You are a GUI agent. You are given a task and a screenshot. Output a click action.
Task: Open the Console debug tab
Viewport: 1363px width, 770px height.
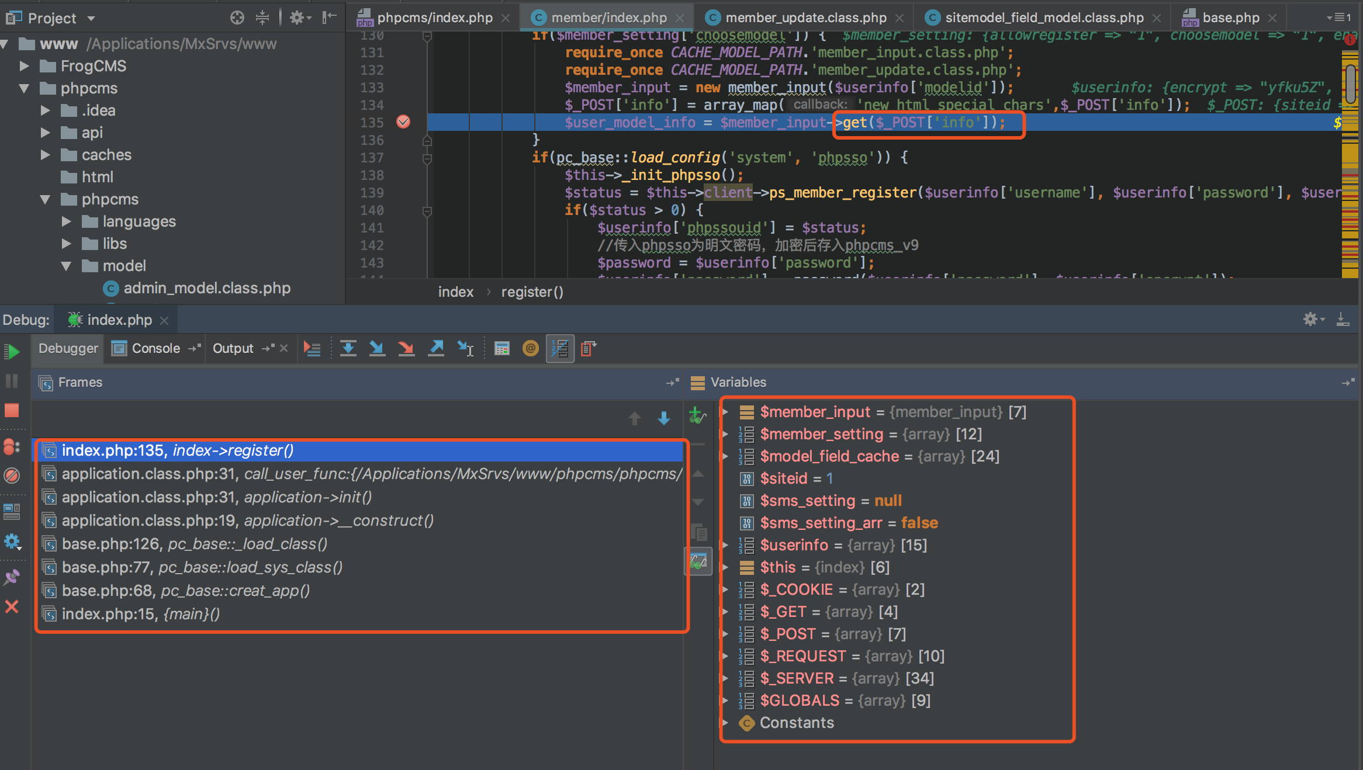click(155, 349)
